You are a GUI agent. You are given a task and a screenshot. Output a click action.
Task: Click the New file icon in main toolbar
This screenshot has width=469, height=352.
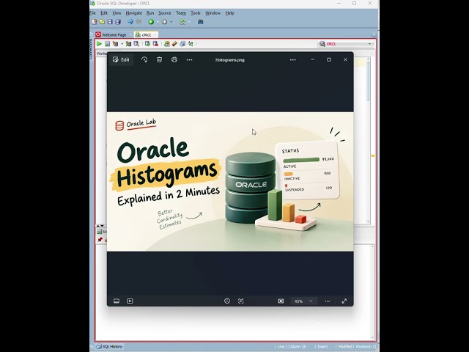(95, 22)
